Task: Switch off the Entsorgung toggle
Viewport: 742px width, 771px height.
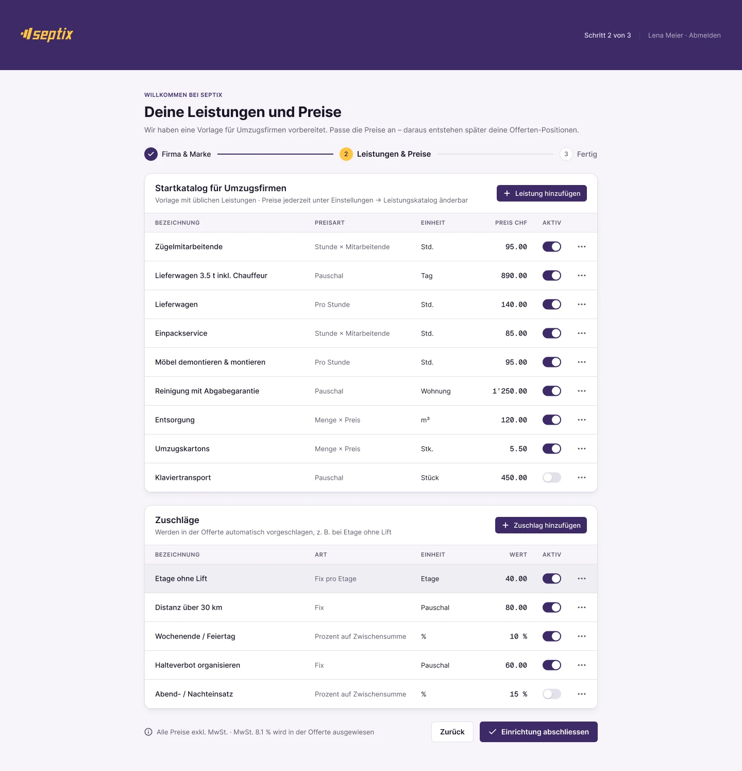Action: coord(552,420)
